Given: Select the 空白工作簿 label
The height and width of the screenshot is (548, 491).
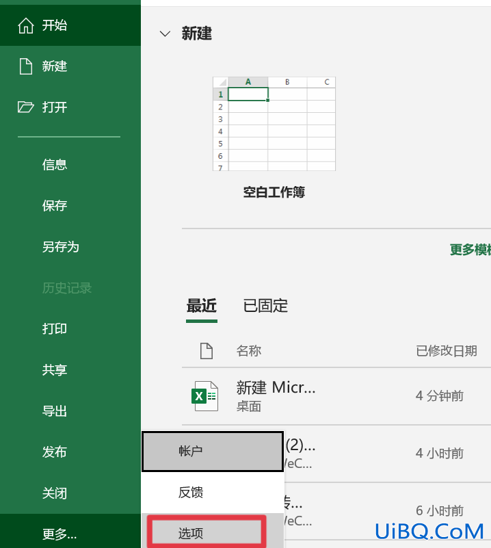Looking at the screenshot, I should click(274, 192).
